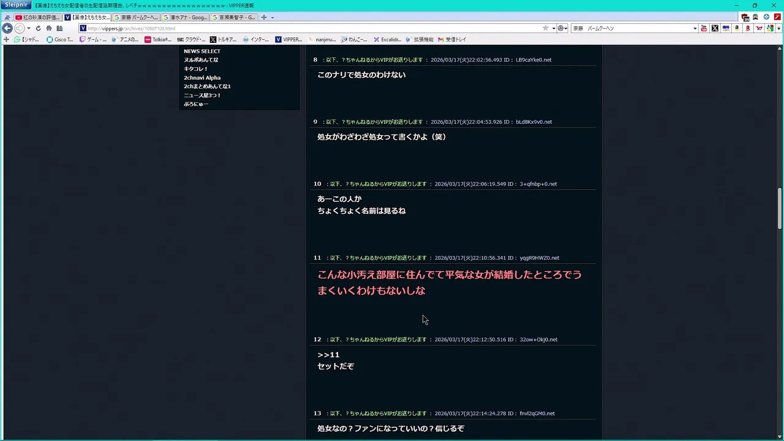Open キタコレ！ in NEWS SELECT
Image resolution: width=784 pixels, height=441 pixels.
(x=196, y=69)
